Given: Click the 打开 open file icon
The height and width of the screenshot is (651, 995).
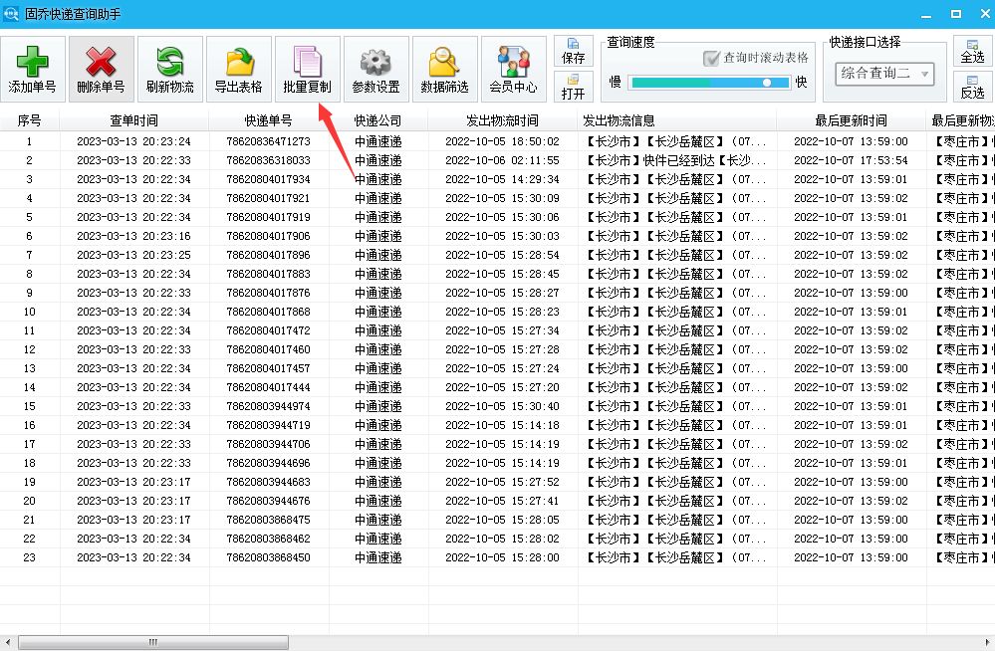Looking at the screenshot, I should tap(573, 89).
